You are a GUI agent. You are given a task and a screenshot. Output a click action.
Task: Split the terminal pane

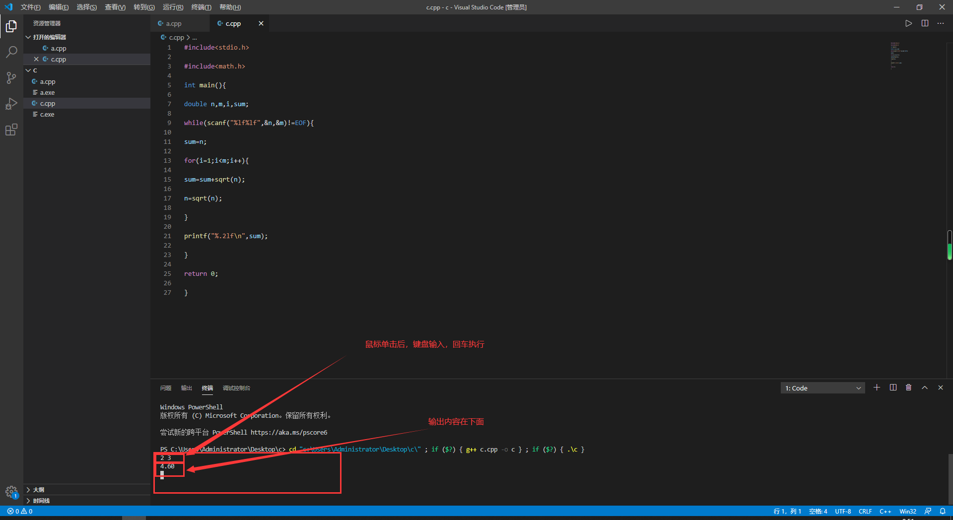click(893, 388)
